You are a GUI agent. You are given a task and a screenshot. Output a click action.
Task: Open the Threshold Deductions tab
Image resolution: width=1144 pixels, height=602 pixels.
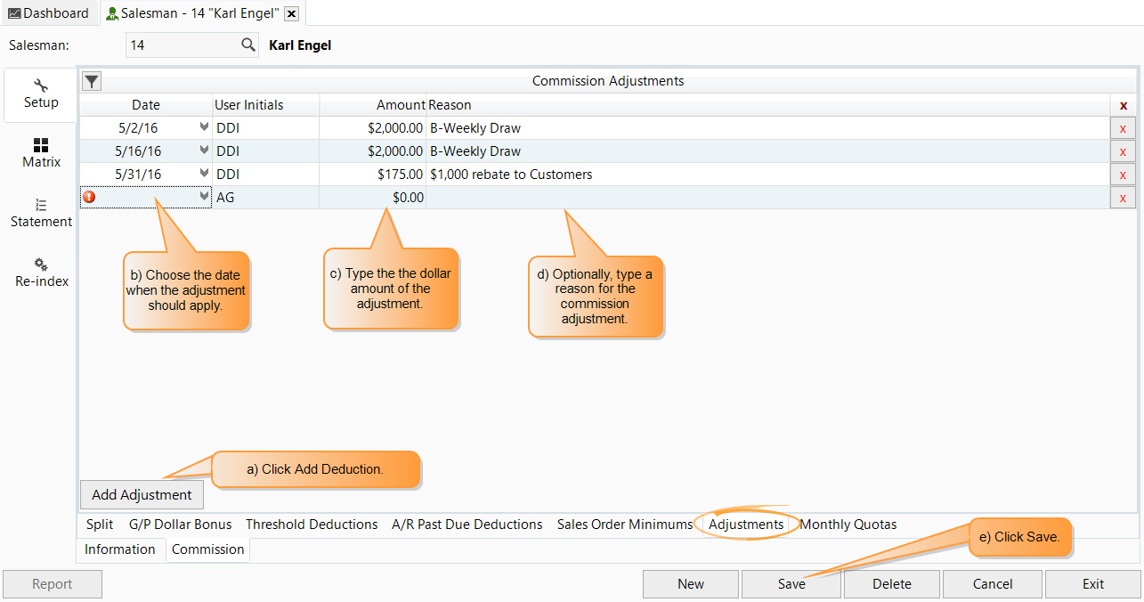311,524
